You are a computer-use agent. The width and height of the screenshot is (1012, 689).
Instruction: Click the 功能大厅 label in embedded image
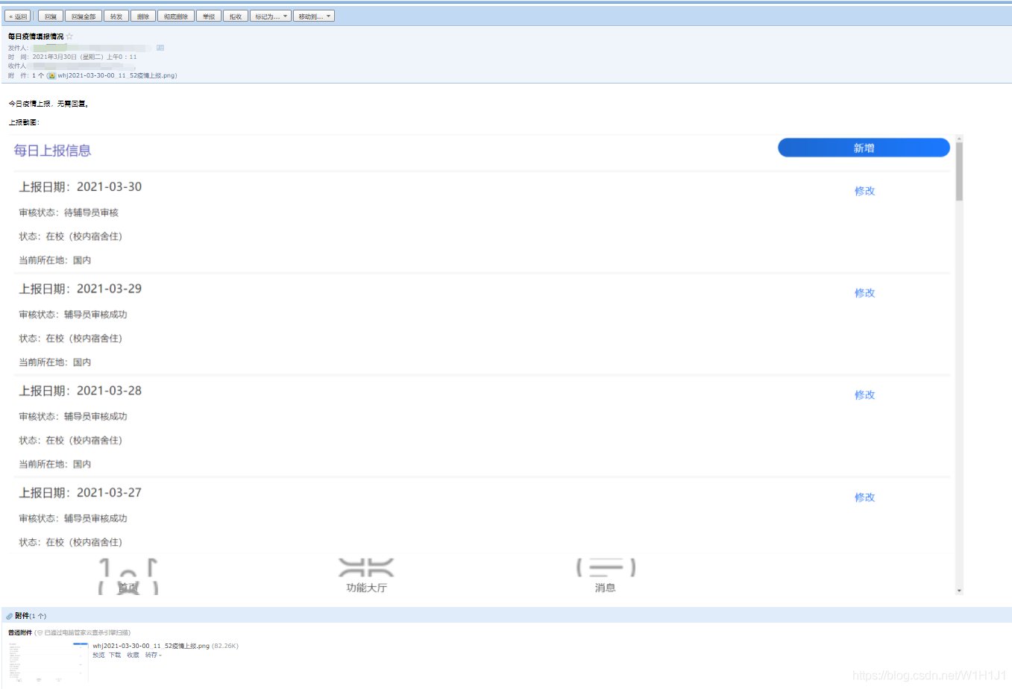[366, 588]
